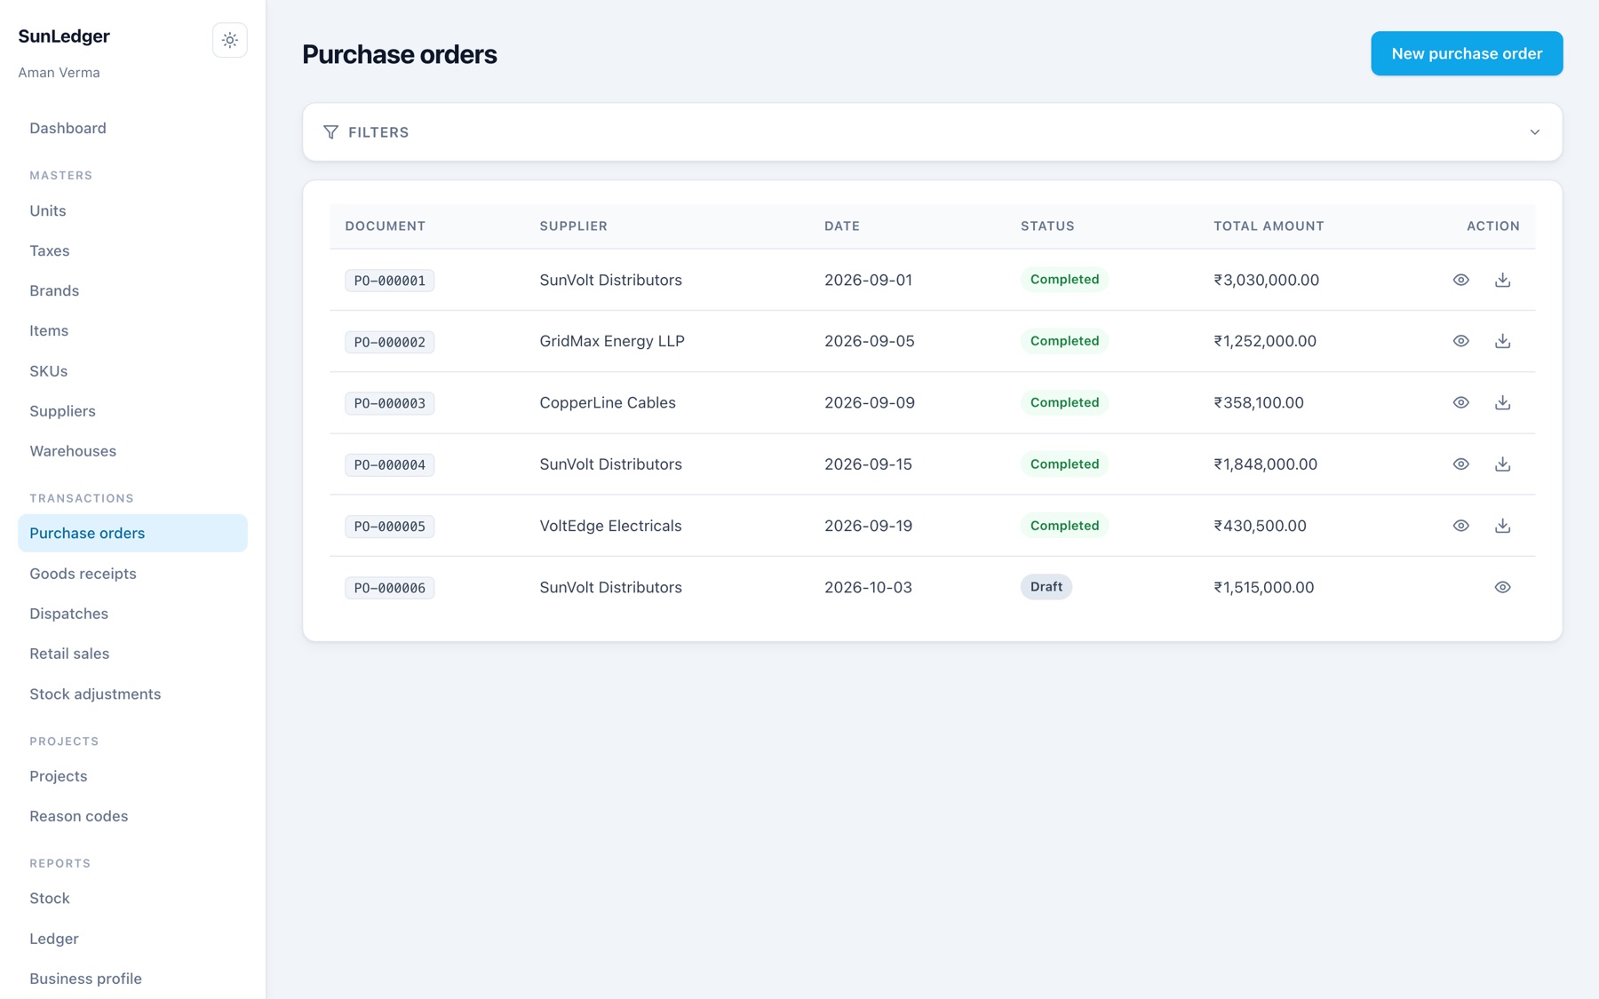
Task: View purchase order PO-000004 eye icon
Action: pyautogui.click(x=1460, y=464)
